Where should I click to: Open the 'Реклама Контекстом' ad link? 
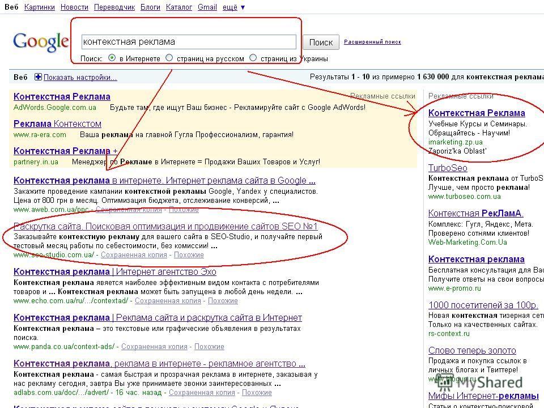[57, 124]
